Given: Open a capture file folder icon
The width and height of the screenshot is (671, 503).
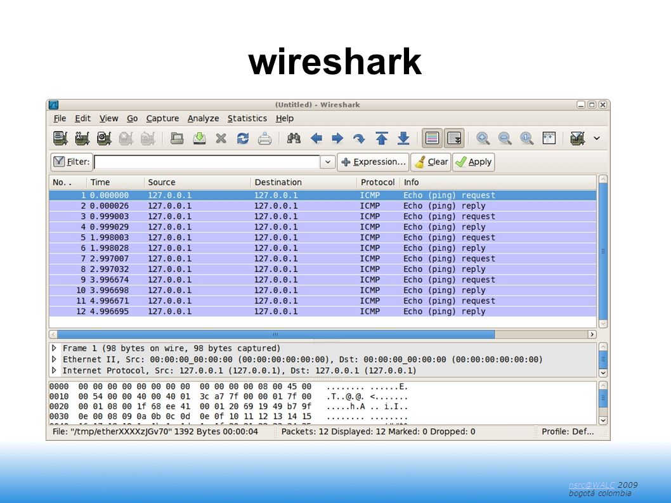Looking at the screenshot, I should [177, 138].
